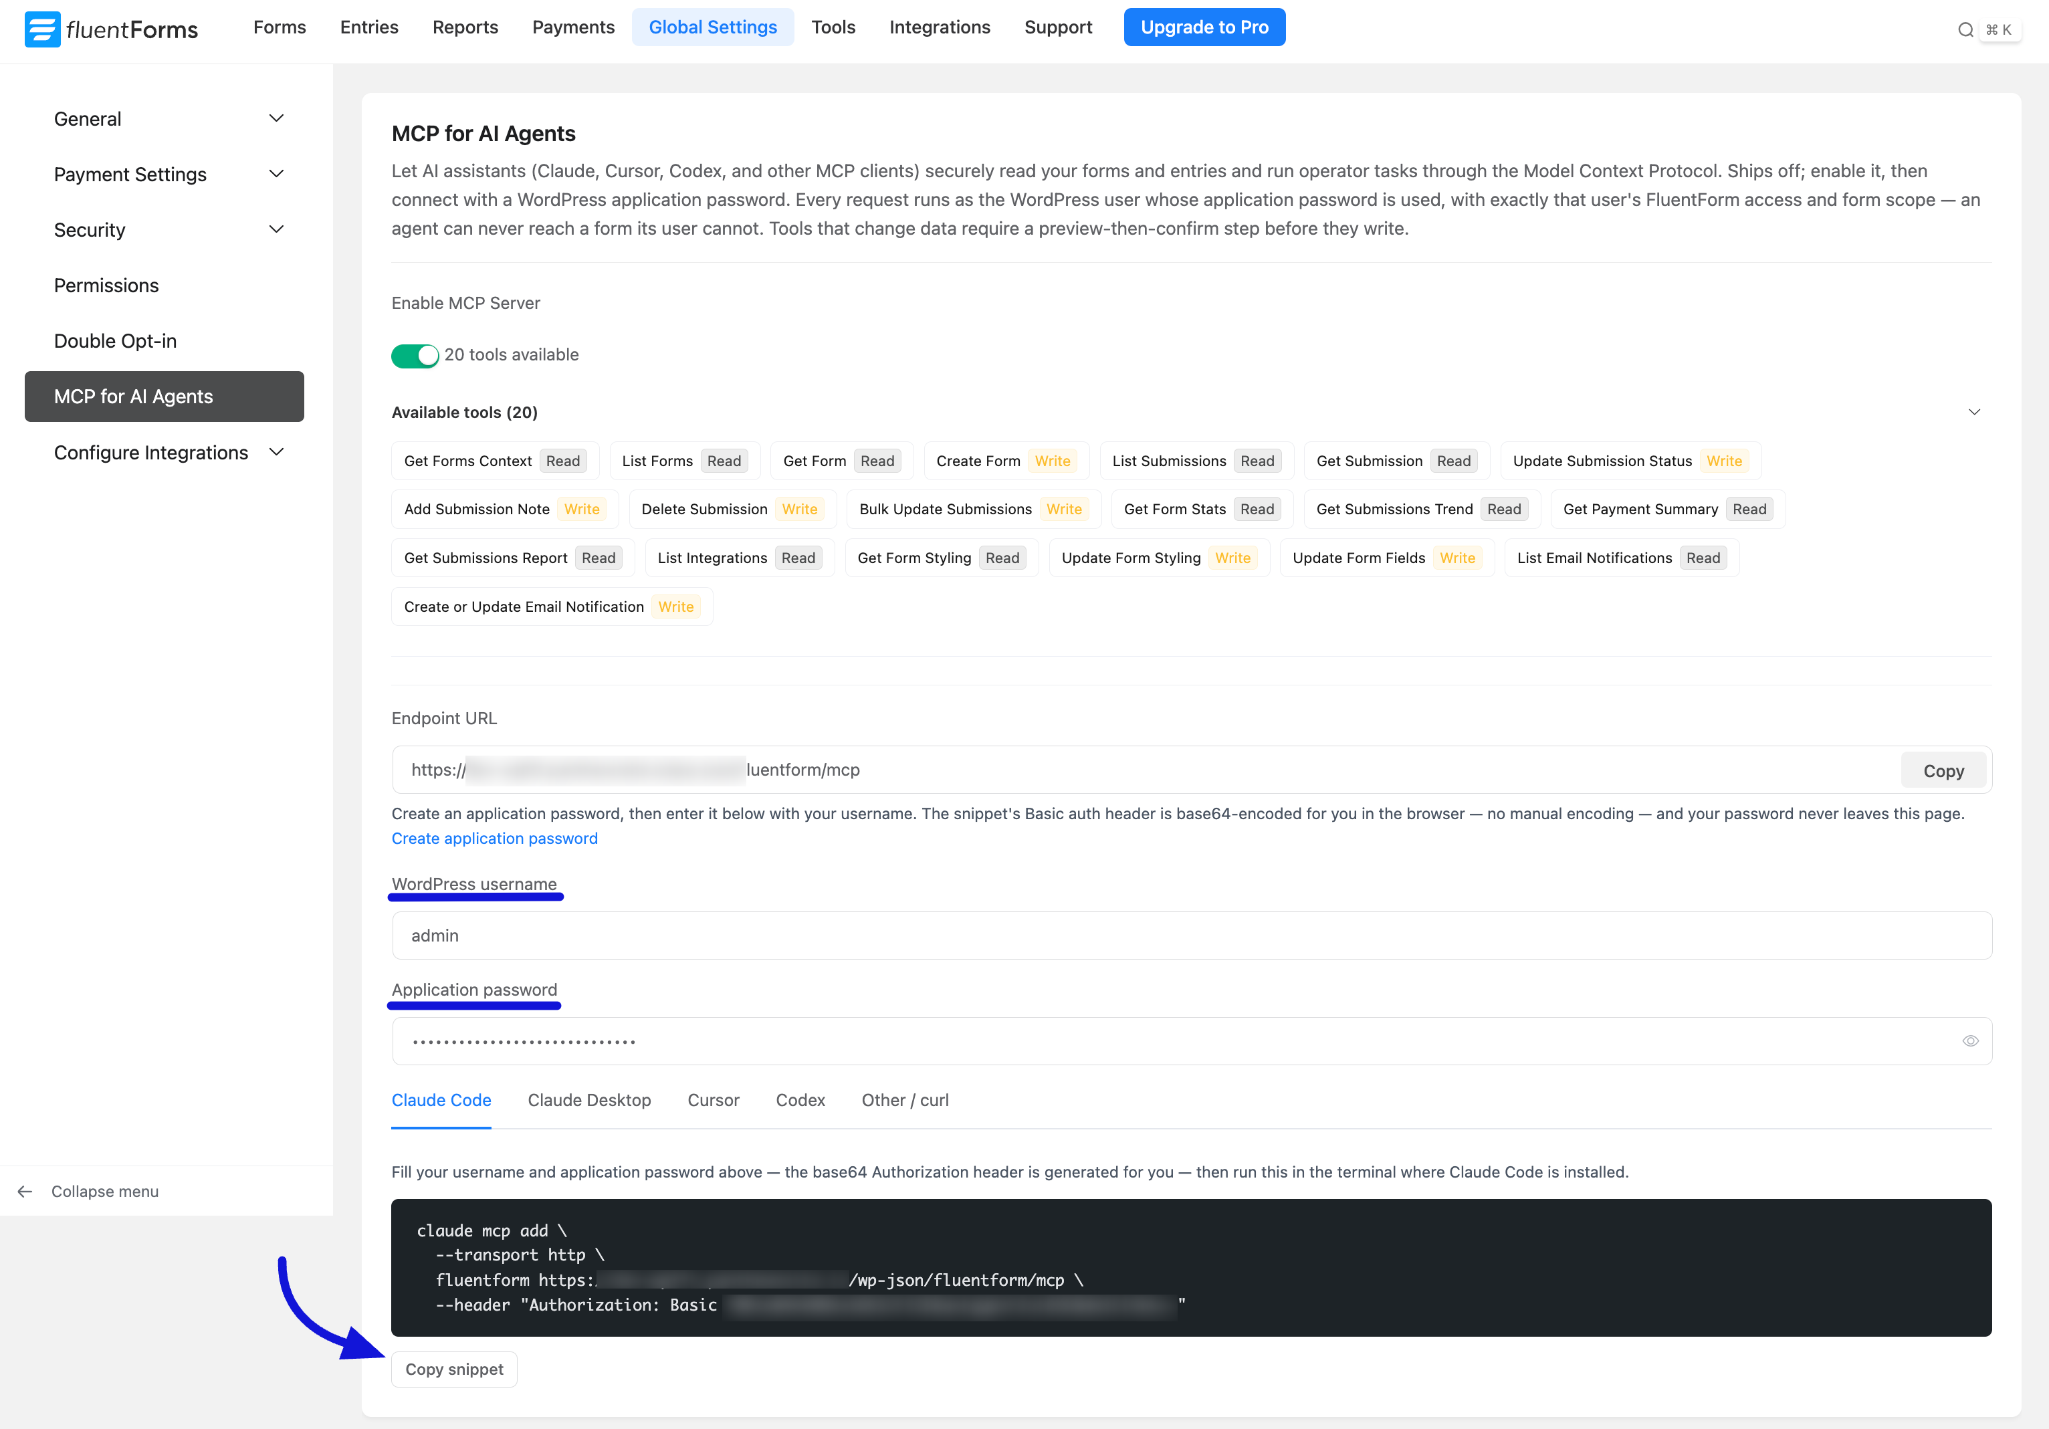Open the Tools menu item

coord(833,27)
